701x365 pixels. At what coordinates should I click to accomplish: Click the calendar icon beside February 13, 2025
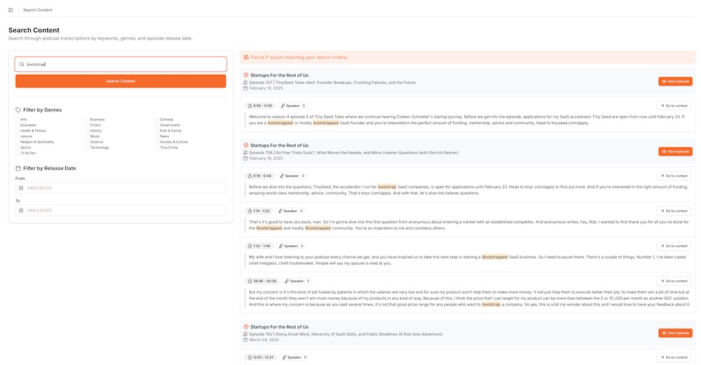tap(245, 88)
